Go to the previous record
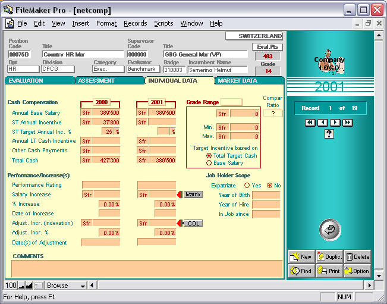The height and width of the screenshot is (304, 387). [322, 123]
